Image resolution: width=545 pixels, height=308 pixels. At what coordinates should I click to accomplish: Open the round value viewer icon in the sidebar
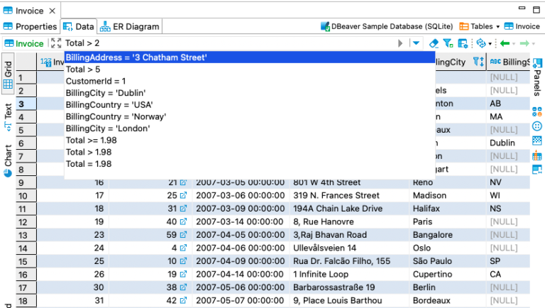coord(537,126)
